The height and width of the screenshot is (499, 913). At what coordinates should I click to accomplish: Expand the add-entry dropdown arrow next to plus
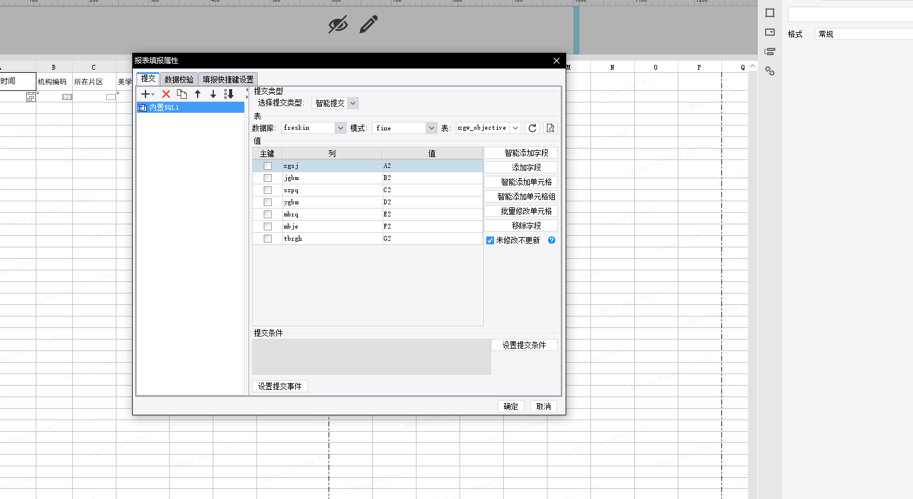click(153, 95)
